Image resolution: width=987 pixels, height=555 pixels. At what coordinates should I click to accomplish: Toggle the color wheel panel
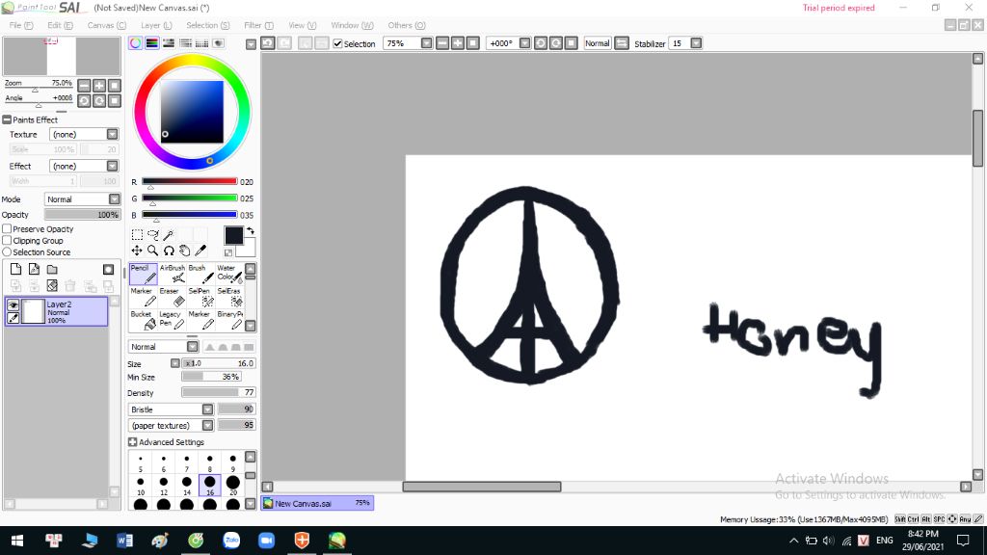click(135, 43)
